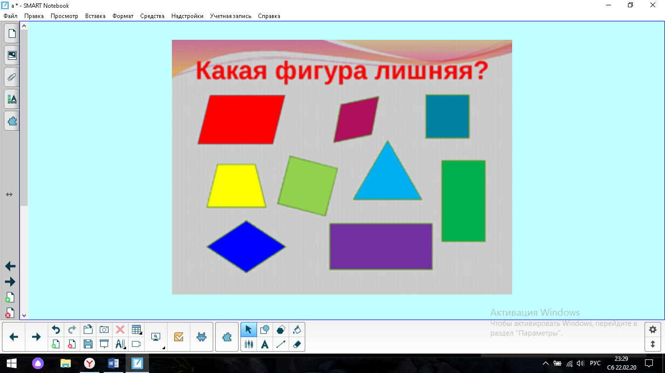
Task: Choose the Fill bucket tool
Action: pyautogui.click(x=297, y=330)
